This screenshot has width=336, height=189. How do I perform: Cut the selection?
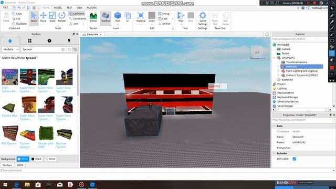point(16,19)
